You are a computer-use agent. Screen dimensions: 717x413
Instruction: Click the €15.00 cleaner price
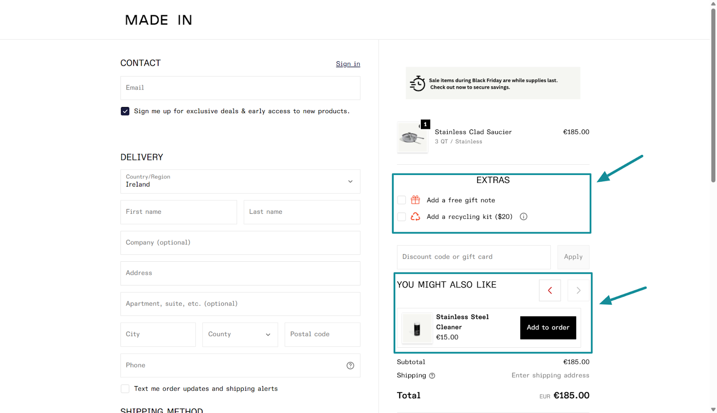click(447, 337)
